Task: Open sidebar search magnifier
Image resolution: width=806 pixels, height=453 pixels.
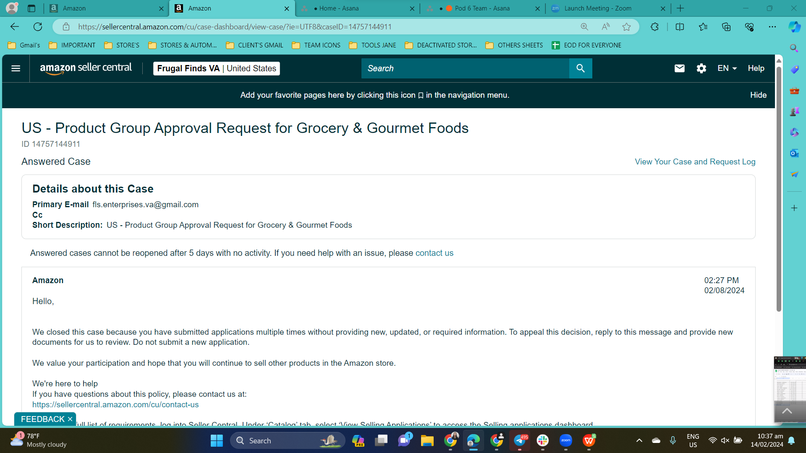Action: tap(794, 48)
